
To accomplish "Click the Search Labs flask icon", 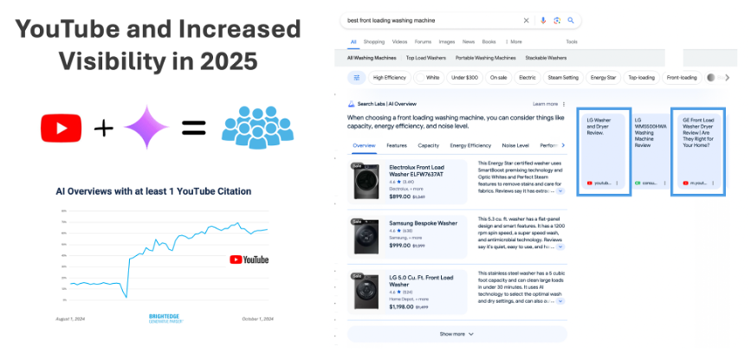I will (x=351, y=104).
